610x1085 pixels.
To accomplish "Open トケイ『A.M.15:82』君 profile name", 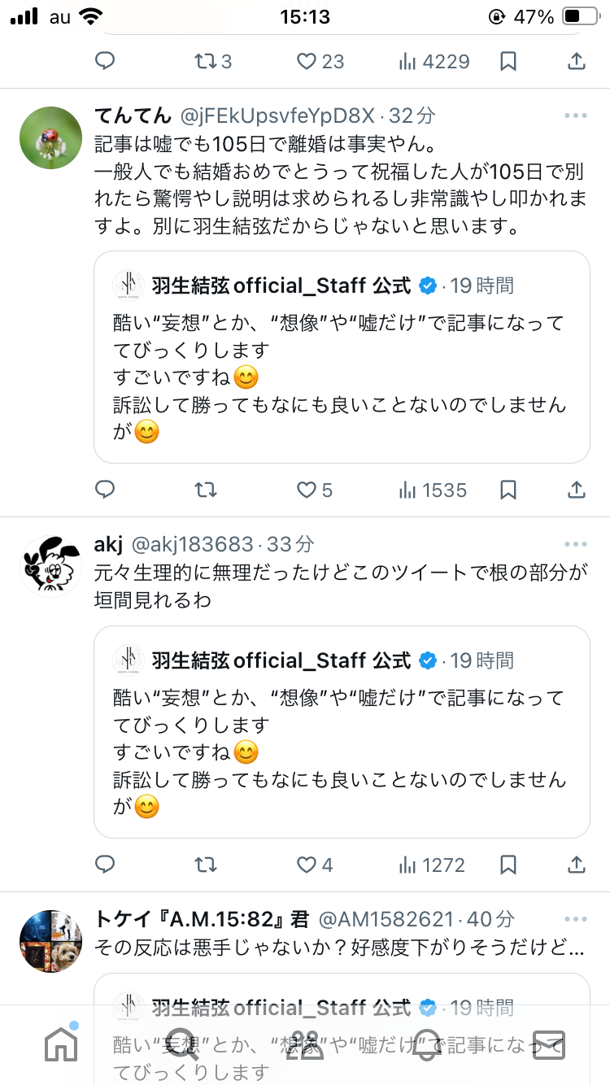I will coord(202,919).
